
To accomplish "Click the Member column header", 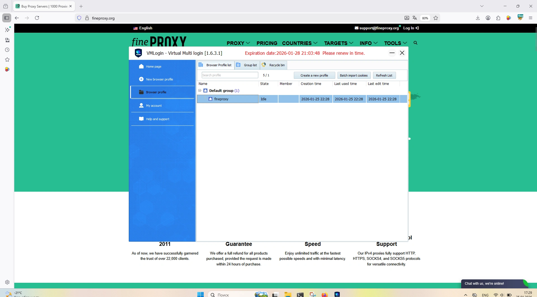I will 289,84.
